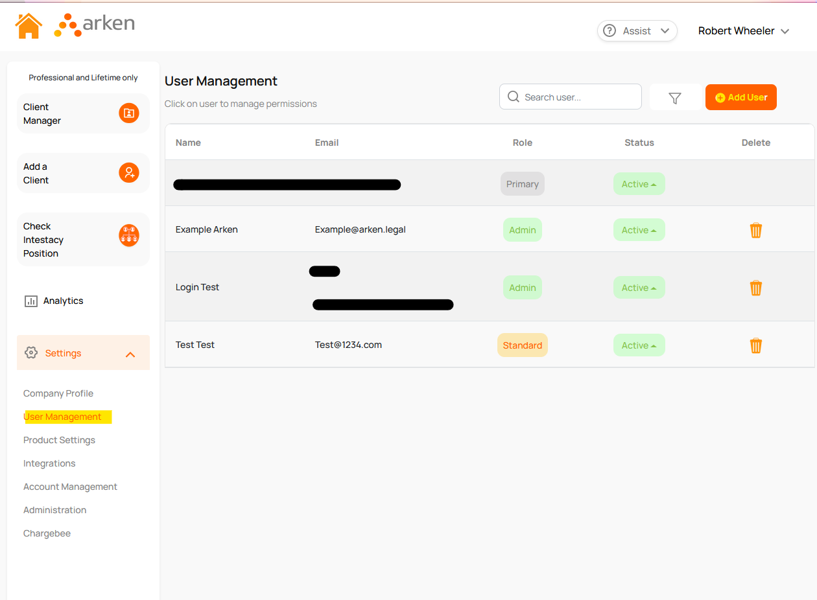
Task: Click the Standard role badge
Action: (522, 345)
